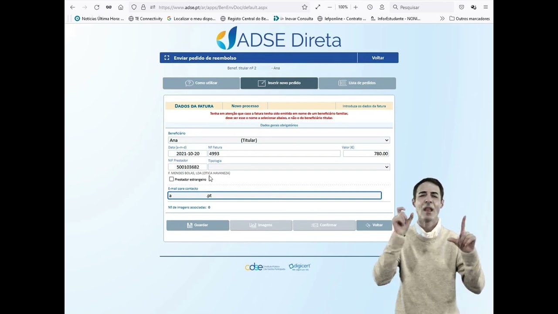Open 'Iefponline - Contrato' bookmark
This screenshot has width=558, height=314.
(342, 19)
